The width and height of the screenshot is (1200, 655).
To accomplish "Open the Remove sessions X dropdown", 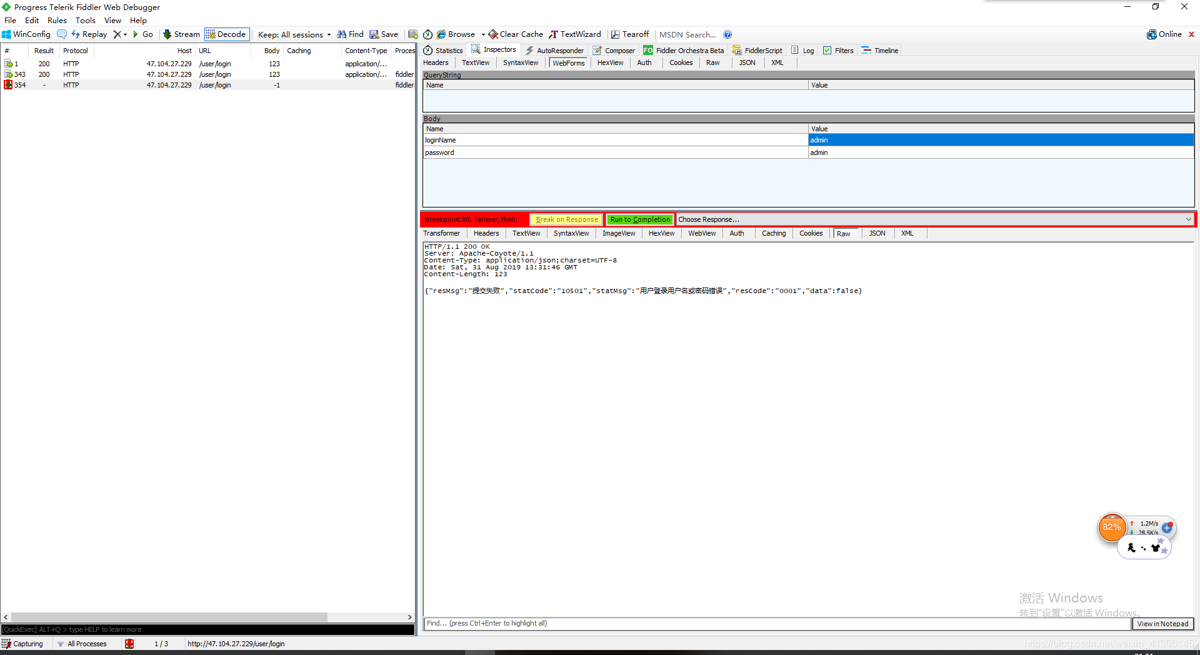I will tap(120, 34).
